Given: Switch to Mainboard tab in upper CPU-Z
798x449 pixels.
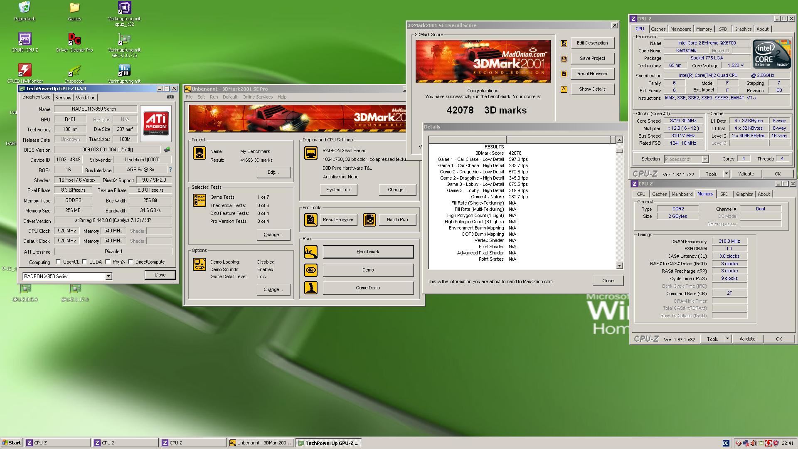Looking at the screenshot, I should [681, 29].
